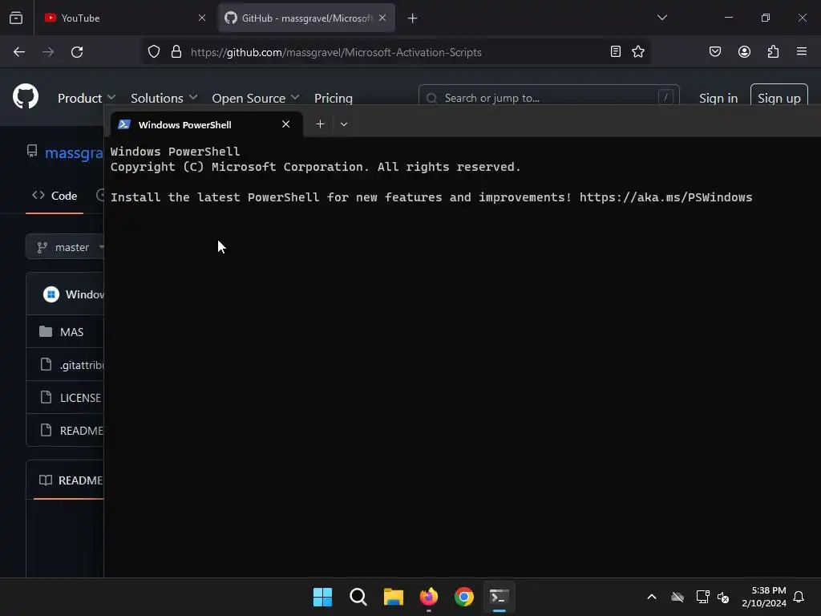Select the Windows PowerShell terminal tab
Viewport: 821px width, 616px height.
[x=206, y=124]
